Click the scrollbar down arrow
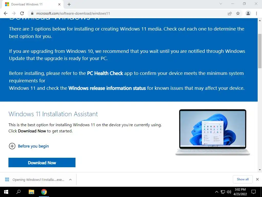The image size is (262, 197). click(x=260, y=170)
